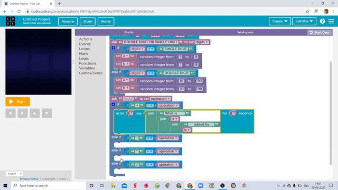Open the Functions block category
The image size is (338, 190).
pos(88,63)
